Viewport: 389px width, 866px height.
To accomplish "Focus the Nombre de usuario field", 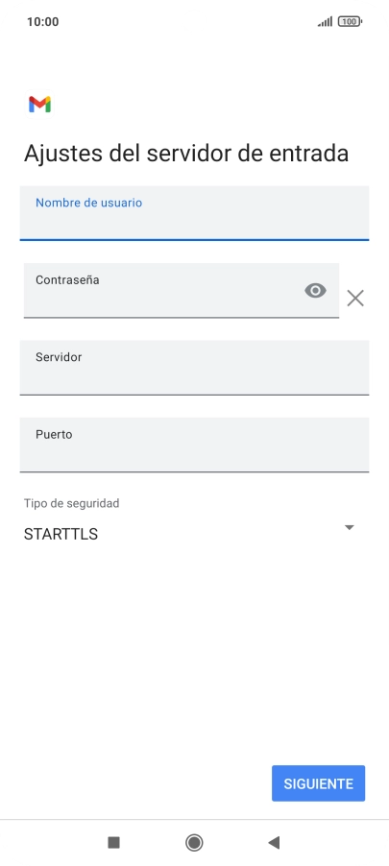I will (x=194, y=213).
